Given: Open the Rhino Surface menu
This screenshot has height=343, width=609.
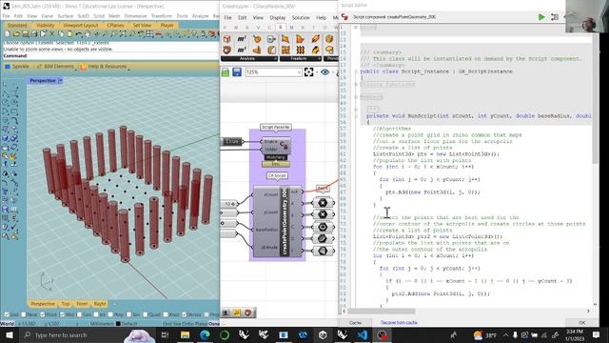Looking at the screenshot, I should (x=66, y=16).
